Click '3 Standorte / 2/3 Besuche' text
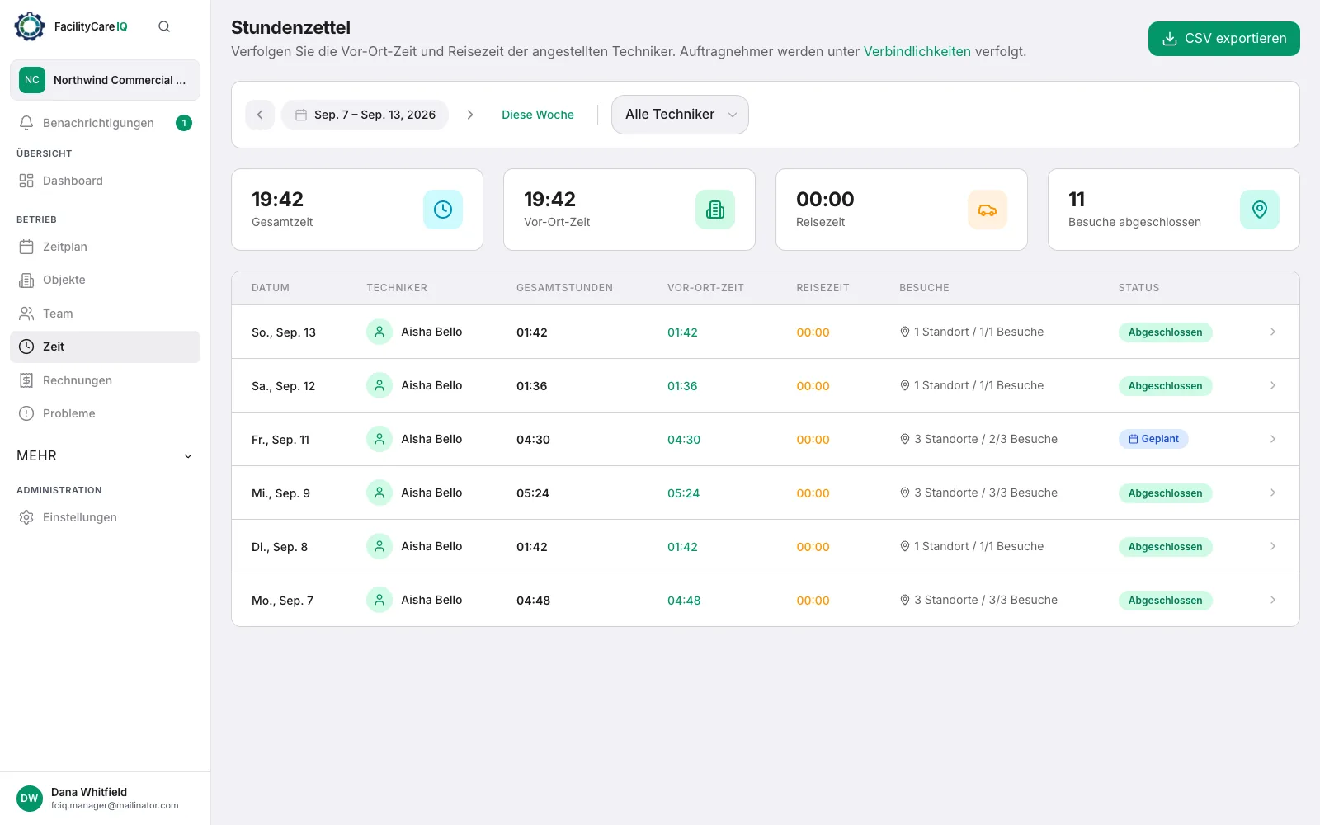Screen dimensions: 1320x825 pos(986,439)
